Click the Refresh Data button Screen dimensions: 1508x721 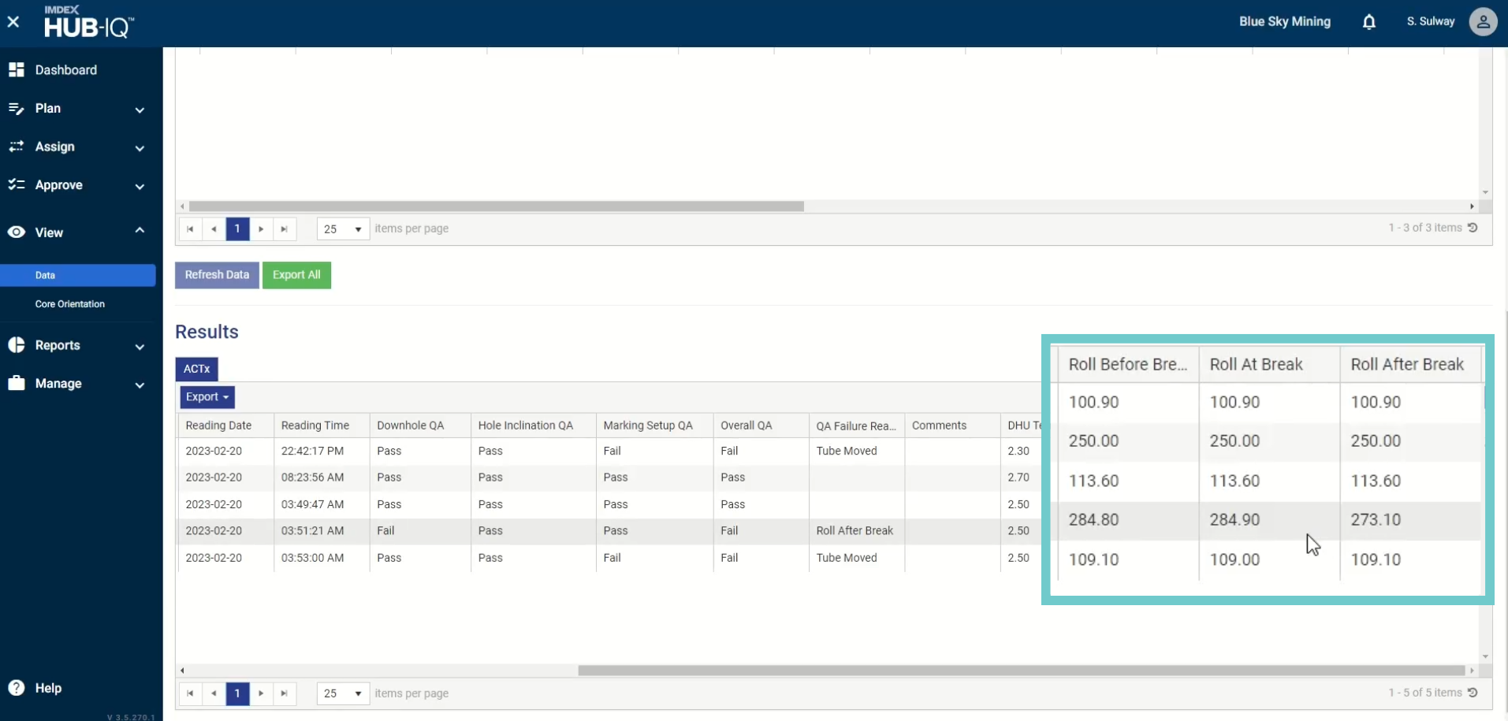217,275
